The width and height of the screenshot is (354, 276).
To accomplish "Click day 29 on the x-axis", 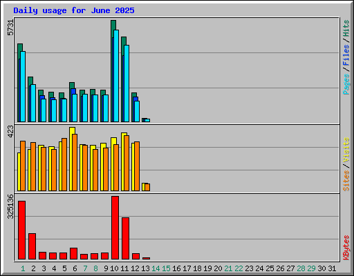I will [x=311, y=268].
